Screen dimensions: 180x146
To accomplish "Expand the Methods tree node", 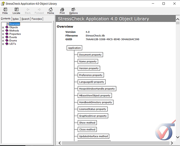I will tap(3, 31).
